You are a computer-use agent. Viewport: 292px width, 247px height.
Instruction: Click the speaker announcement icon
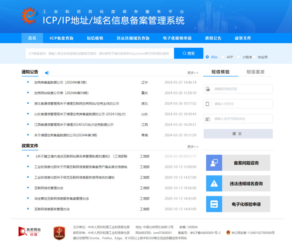point(47,73)
